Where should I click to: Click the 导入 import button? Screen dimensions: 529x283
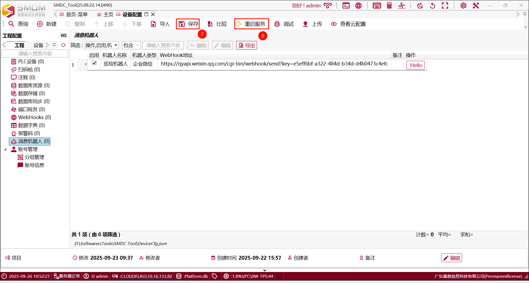160,24
